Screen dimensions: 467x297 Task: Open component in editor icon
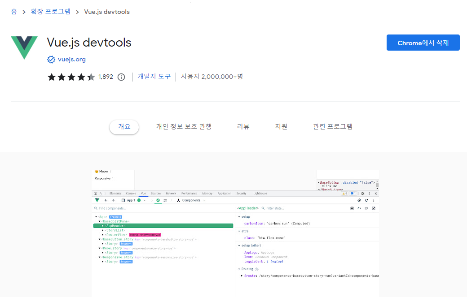[374, 208]
